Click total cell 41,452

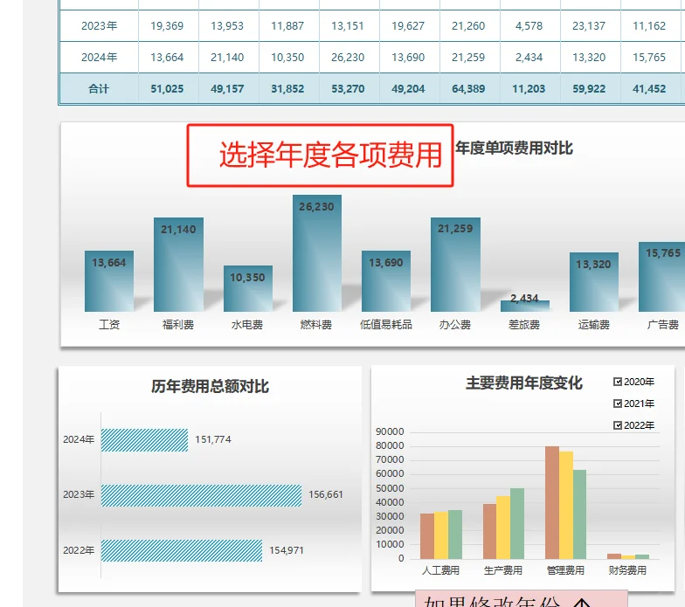pos(649,89)
